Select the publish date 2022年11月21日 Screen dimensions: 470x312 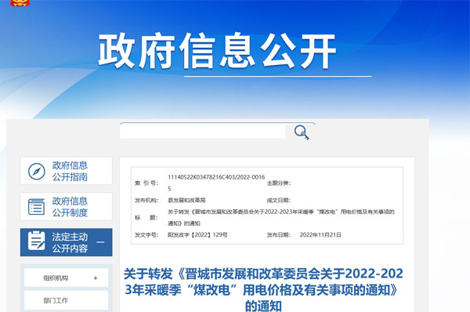tap(320, 234)
